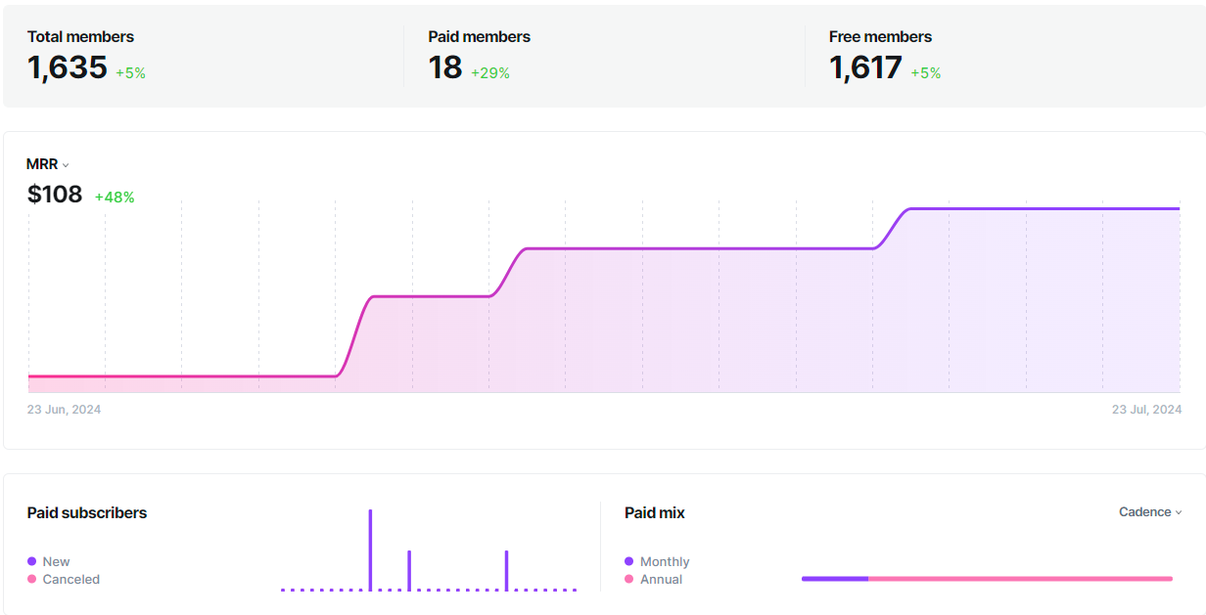Click the 23 Jun, 2024 start date label

64,410
